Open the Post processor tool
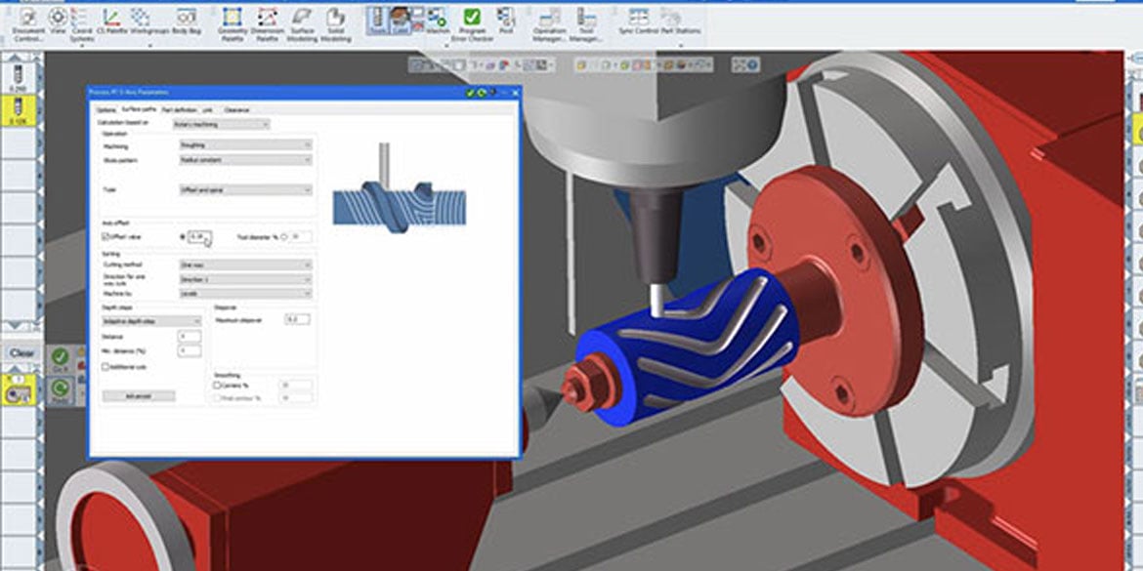Screen dimensions: 1143x571 pyautogui.click(x=506, y=20)
